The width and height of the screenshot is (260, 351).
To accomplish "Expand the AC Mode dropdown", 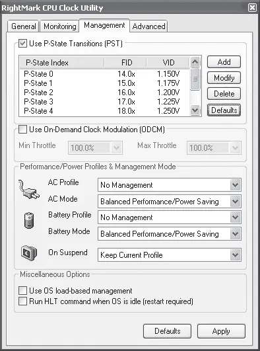I will click(x=235, y=201).
